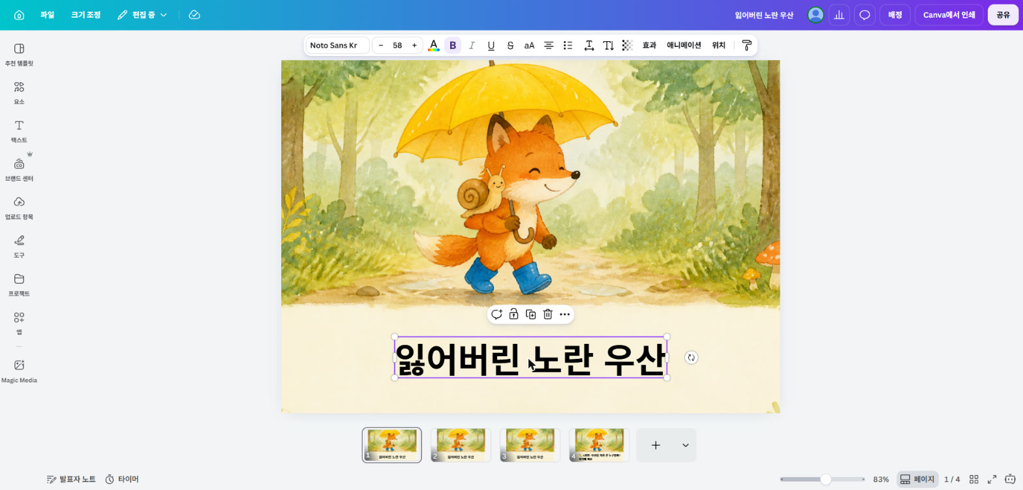Viewport: 1023px width, 490px height.
Task: Open the transparency checkerboard control
Action: (628, 46)
